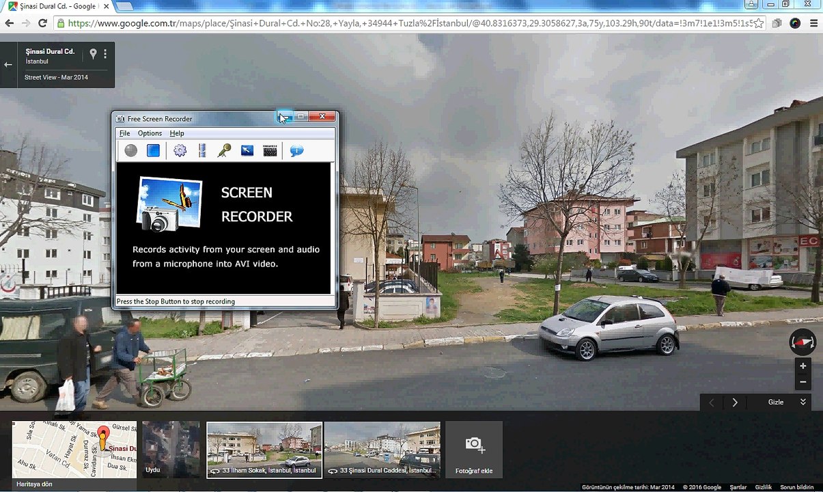This screenshot has width=823, height=492.
Task: Open the Help menu in Free Screen Recorder
Action: pos(177,133)
